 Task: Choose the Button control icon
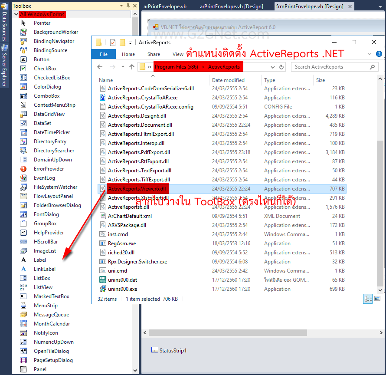23,59
